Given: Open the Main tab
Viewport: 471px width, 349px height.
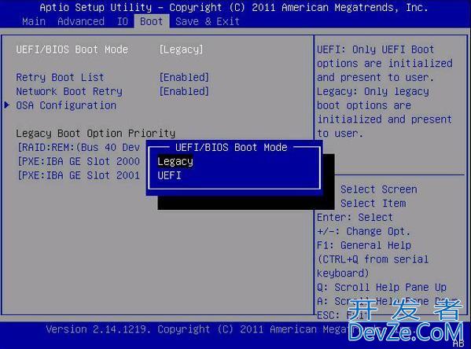Looking at the screenshot, I should (34, 21).
